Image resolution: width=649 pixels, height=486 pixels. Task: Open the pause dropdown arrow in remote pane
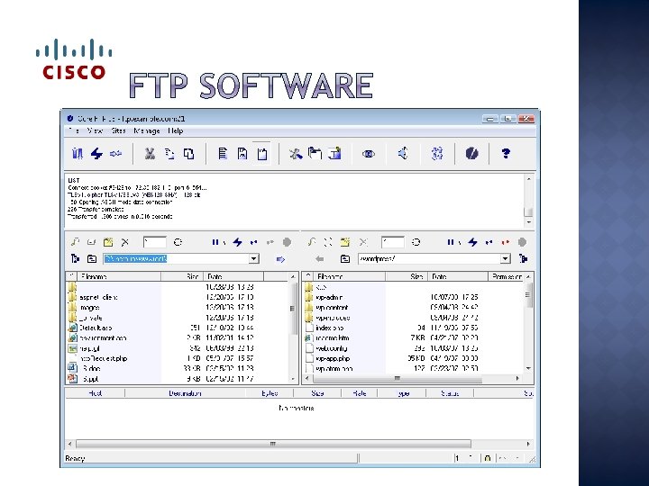click(x=460, y=243)
